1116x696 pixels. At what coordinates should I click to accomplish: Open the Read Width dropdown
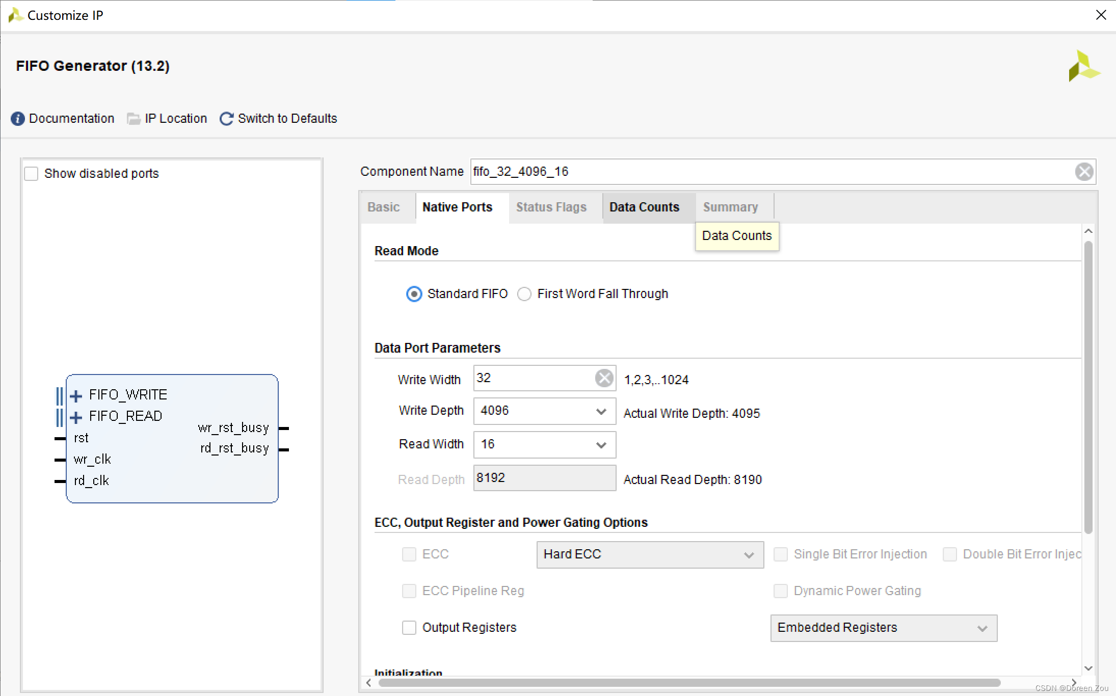601,445
